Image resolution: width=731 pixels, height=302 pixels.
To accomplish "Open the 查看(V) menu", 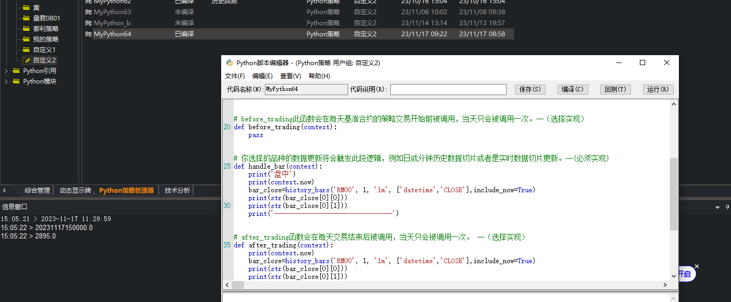I will [x=290, y=76].
